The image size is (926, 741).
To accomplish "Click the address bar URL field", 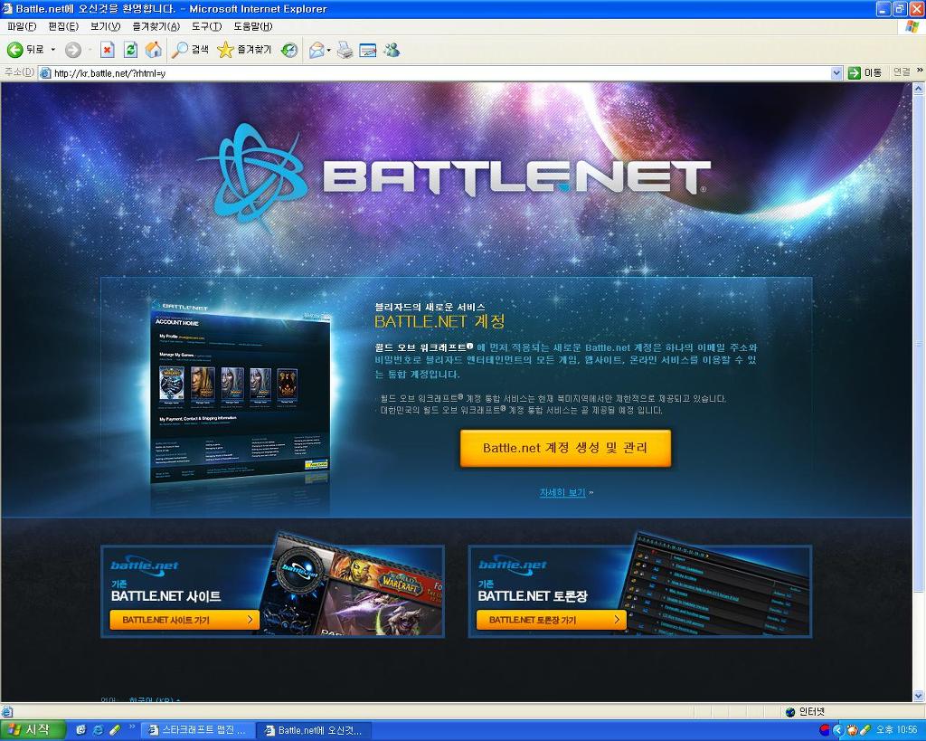I will click(440, 73).
